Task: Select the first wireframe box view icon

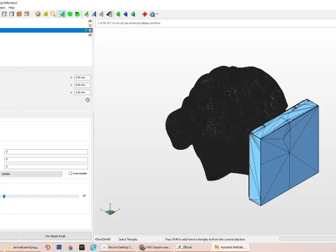Action: pos(4,14)
